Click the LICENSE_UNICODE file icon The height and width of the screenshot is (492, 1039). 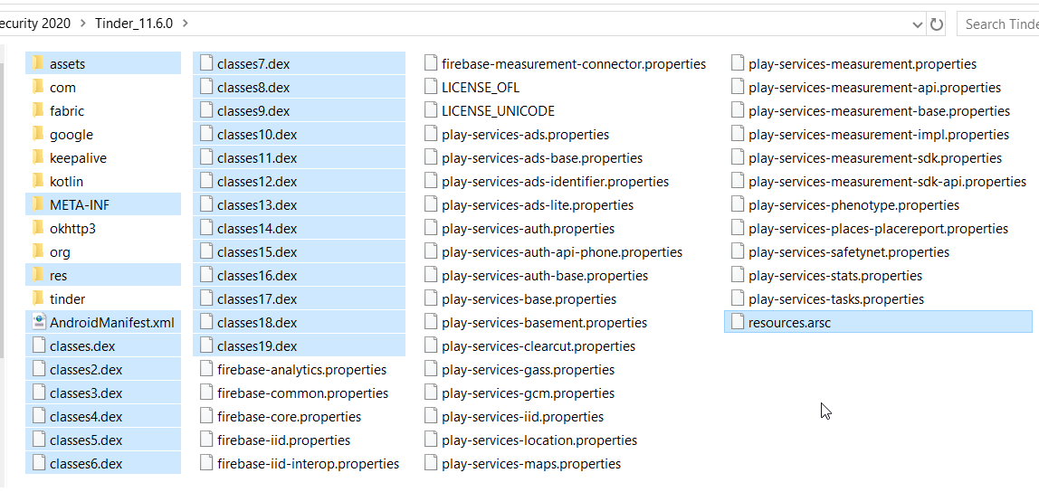click(430, 110)
